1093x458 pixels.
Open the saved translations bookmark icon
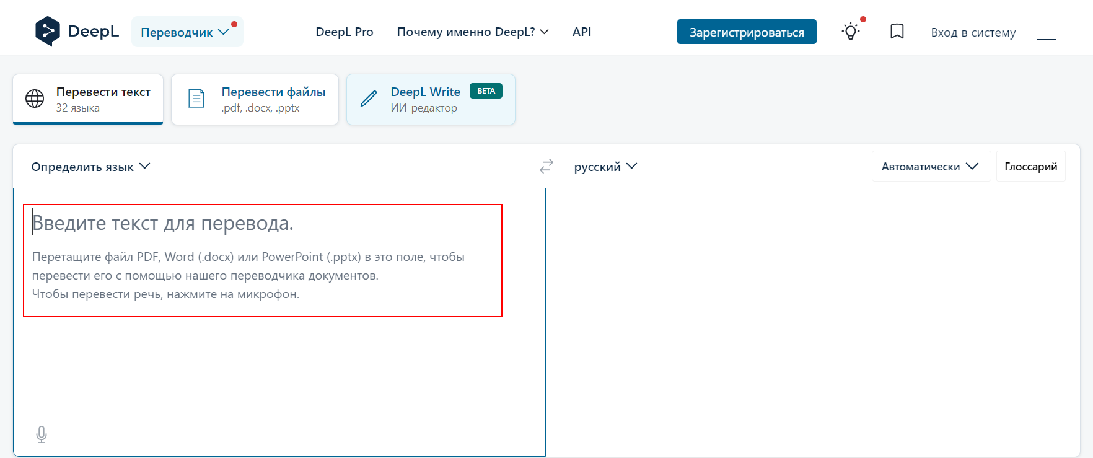897,32
